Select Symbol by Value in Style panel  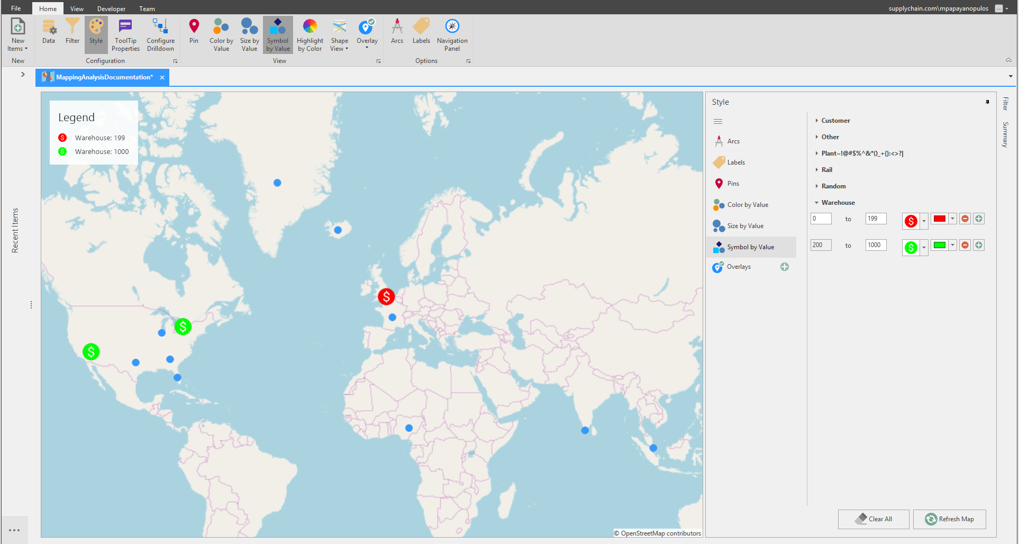pos(751,247)
